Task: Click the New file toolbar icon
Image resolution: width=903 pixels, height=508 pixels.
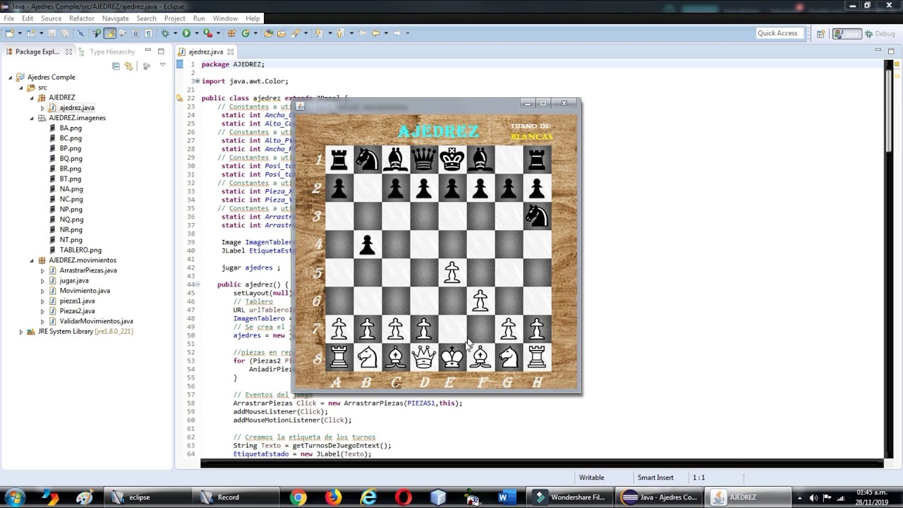Action: (x=9, y=33)
